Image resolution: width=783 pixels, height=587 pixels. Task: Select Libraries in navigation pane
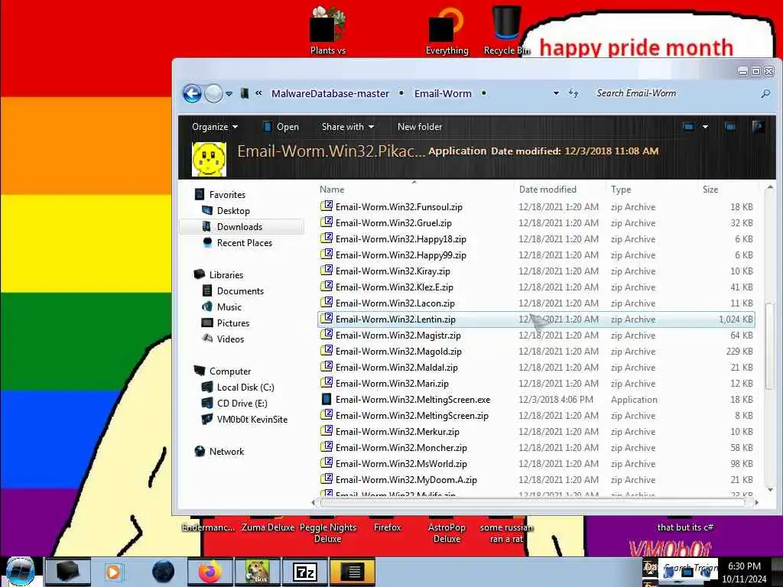226,275
